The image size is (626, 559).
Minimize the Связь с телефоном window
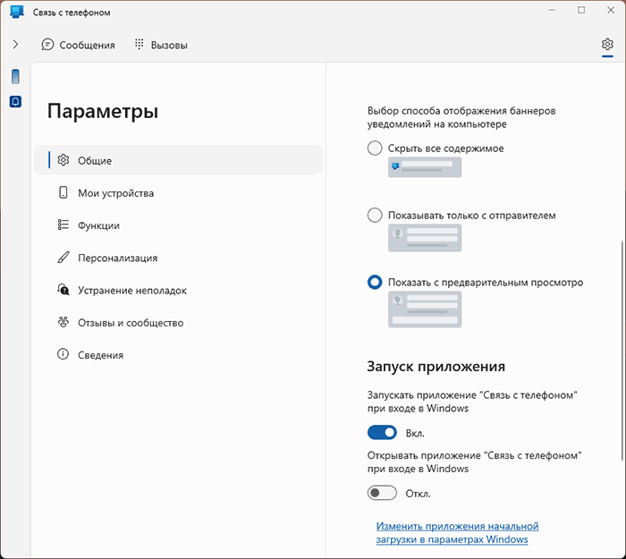coord(552,10)
